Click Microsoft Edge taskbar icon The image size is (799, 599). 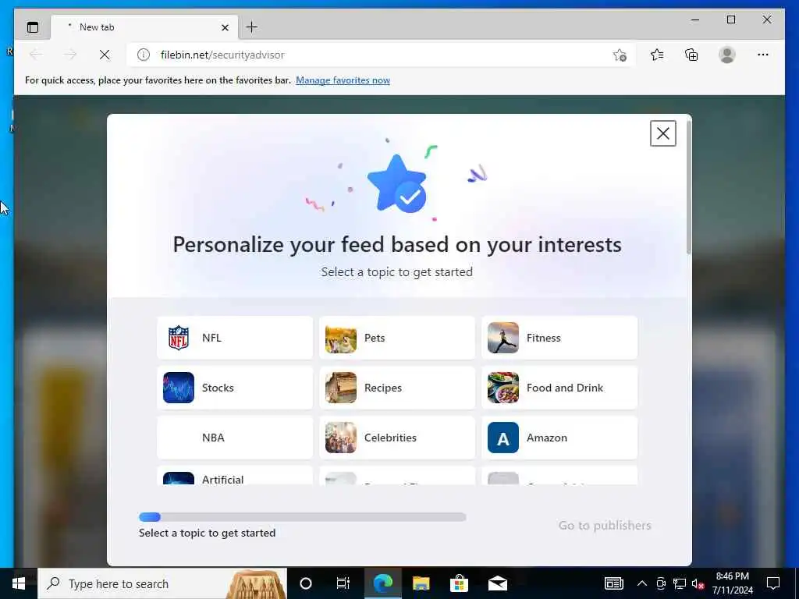click(x=382, y=583)
